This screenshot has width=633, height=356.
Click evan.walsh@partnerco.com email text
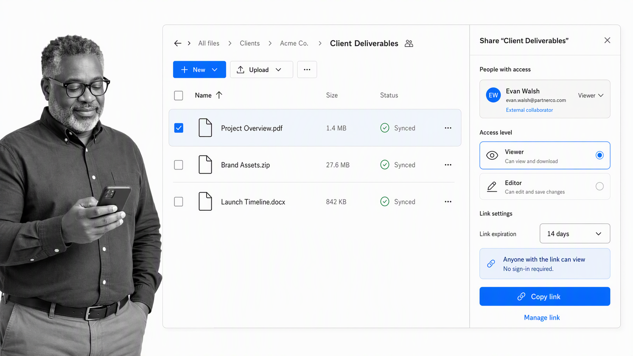pyautogui.click(x=536, y=100)
